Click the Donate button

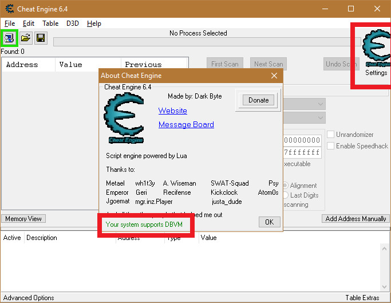click(259, 100)
